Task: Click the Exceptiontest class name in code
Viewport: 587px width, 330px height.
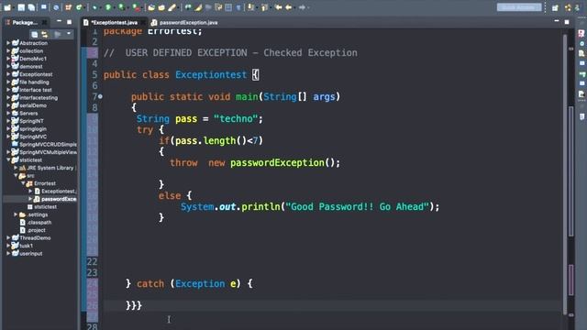Action: pyautogui.click(x=211, y=75)
